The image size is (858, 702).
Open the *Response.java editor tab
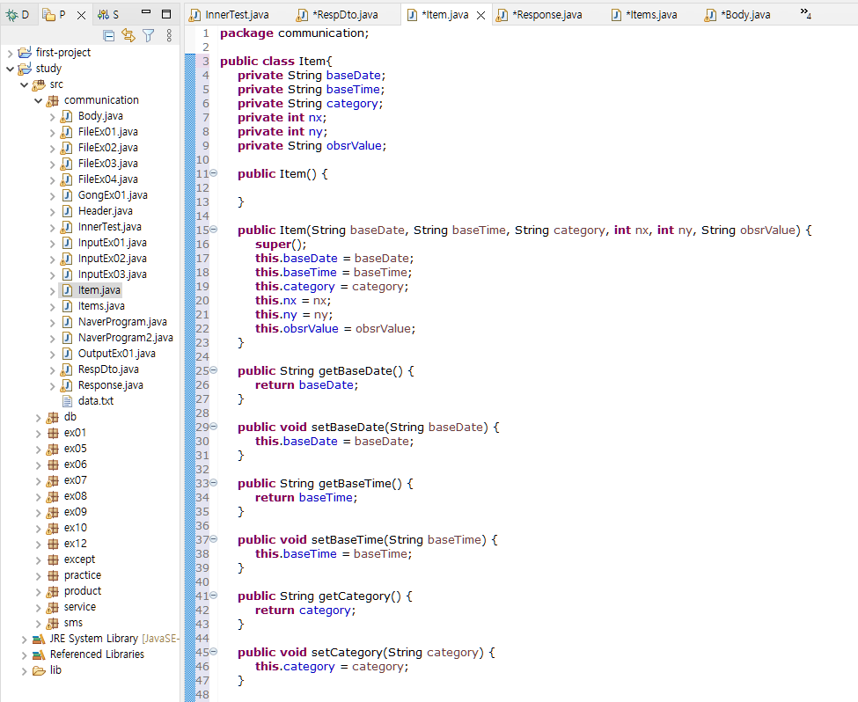(x=539, y=15)
